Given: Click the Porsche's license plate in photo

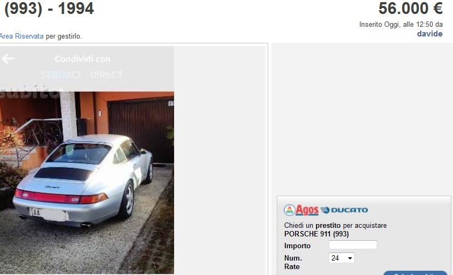Looking at the screenshot, I should tap(48, 214).
